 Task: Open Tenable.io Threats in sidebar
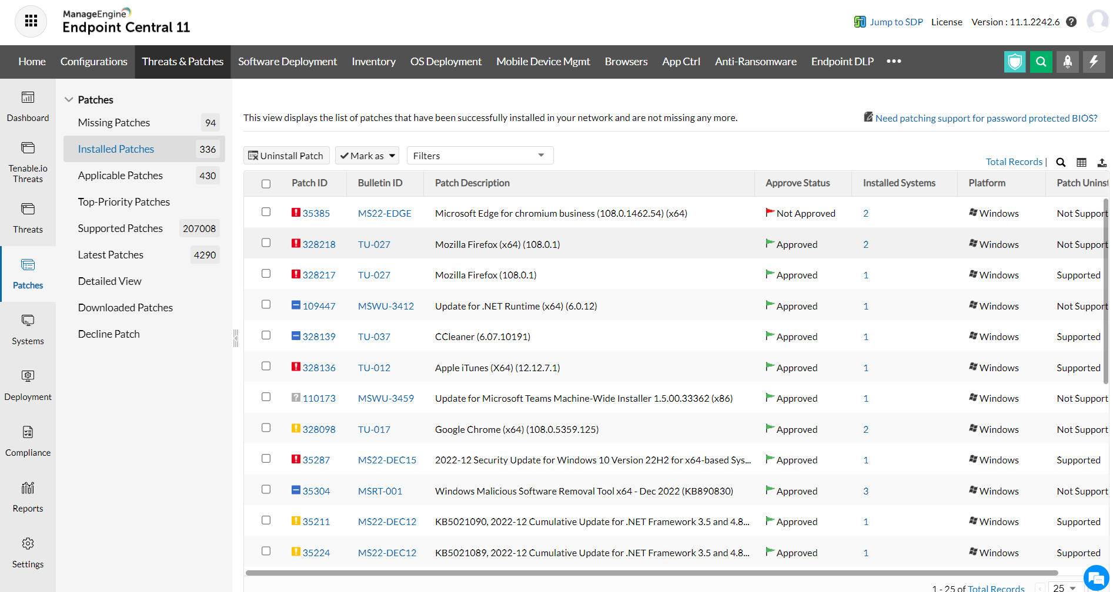point(28,163)
